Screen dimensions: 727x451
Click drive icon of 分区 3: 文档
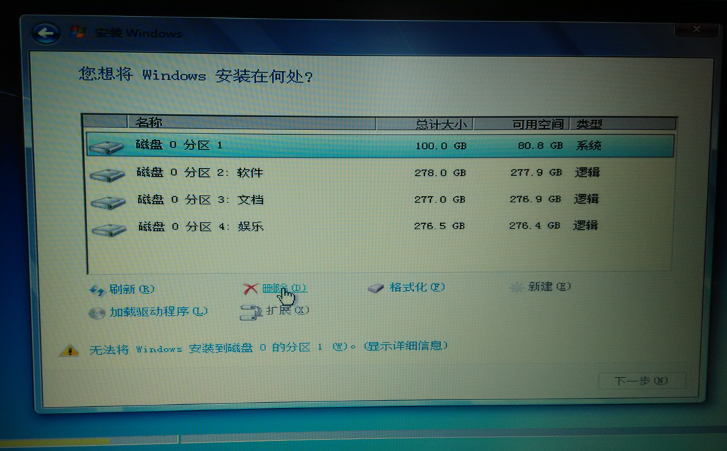[x=109, y=202]
